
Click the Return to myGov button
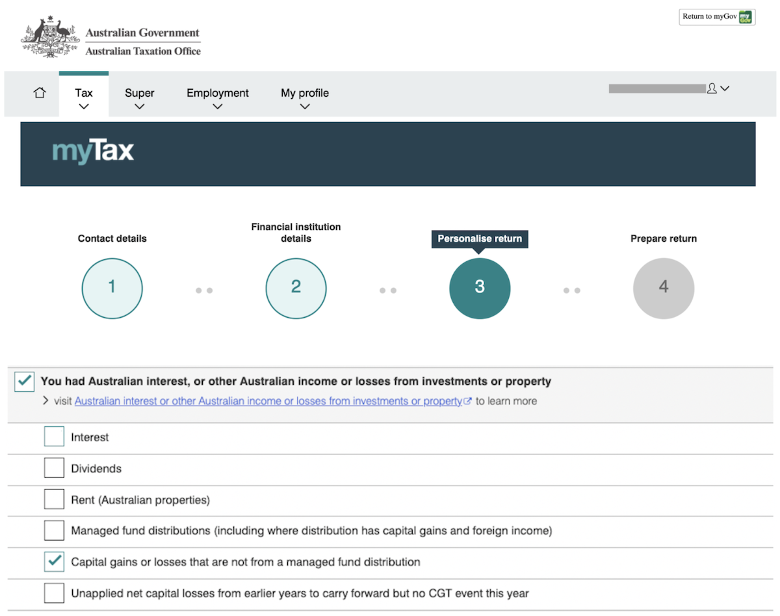click(x=717, y=17)
